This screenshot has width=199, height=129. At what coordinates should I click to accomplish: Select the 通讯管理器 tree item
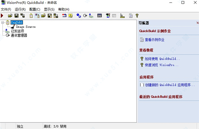click(19, 35)
